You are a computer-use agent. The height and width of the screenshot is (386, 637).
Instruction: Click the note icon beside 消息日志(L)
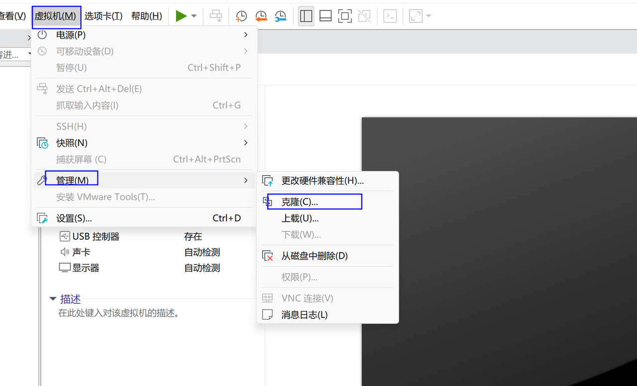(268, 315)
